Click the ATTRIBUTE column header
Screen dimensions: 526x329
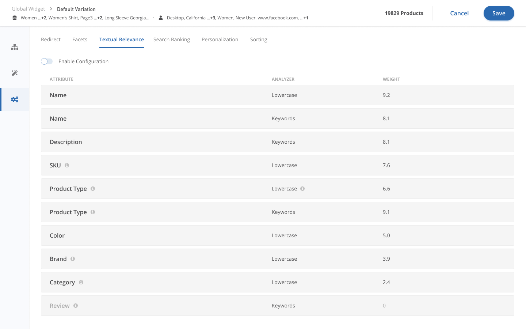[61, 79]
